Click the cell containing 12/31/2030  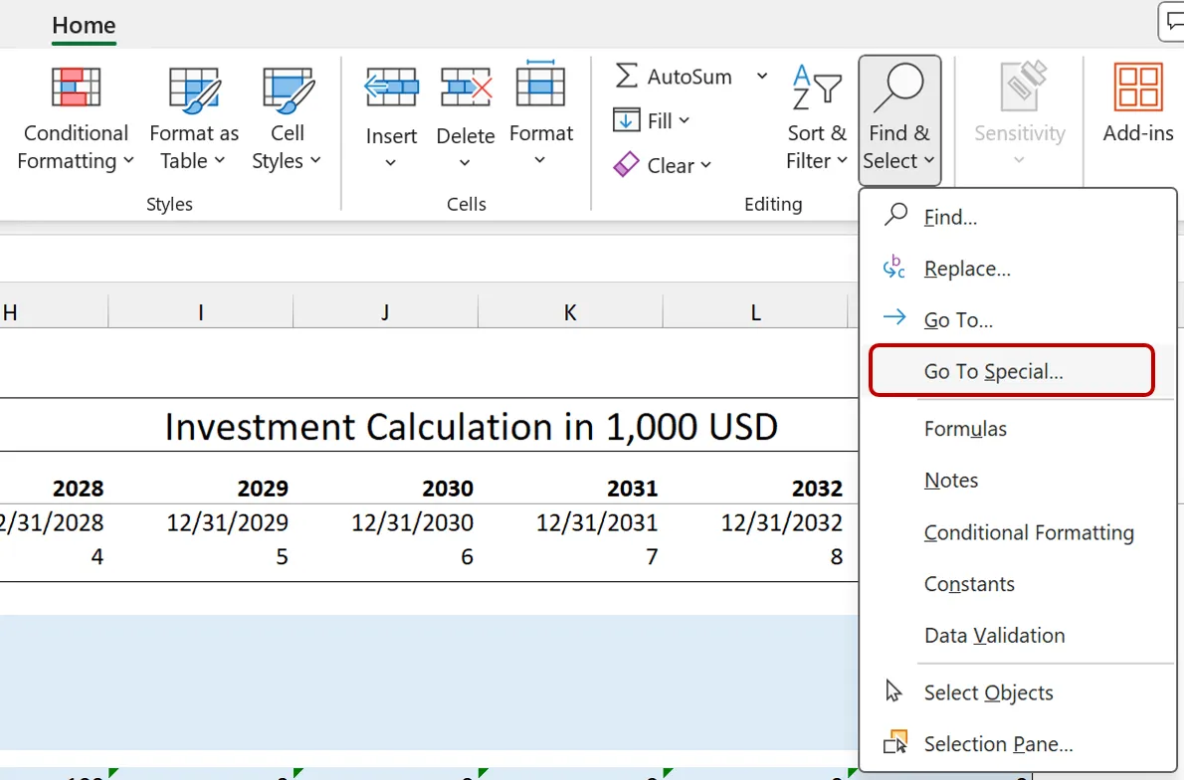point(412,522)
